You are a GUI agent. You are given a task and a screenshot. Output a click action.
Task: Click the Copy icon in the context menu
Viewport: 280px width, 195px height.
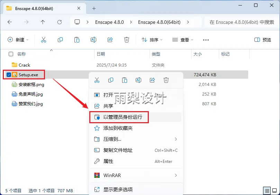[111, 80]
